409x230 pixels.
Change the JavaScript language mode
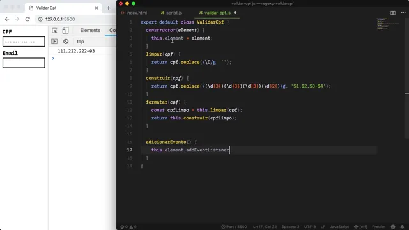(x=339, y=227)
